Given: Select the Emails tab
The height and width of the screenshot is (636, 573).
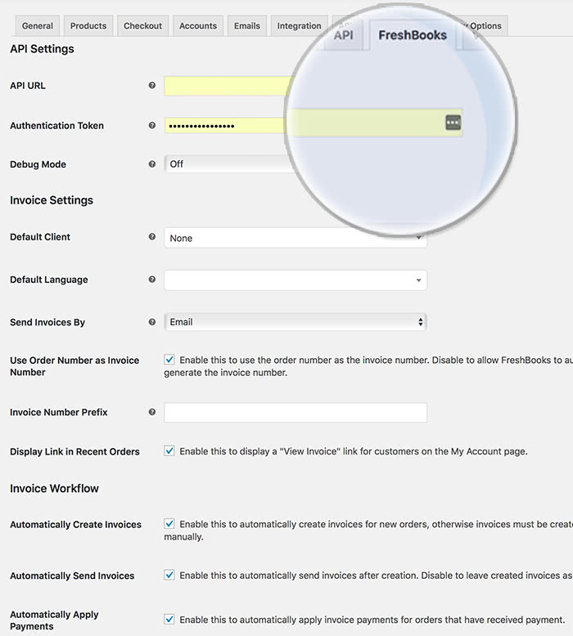Looking at the screenshot, I should pyautogui.click(x=247, y=26).
